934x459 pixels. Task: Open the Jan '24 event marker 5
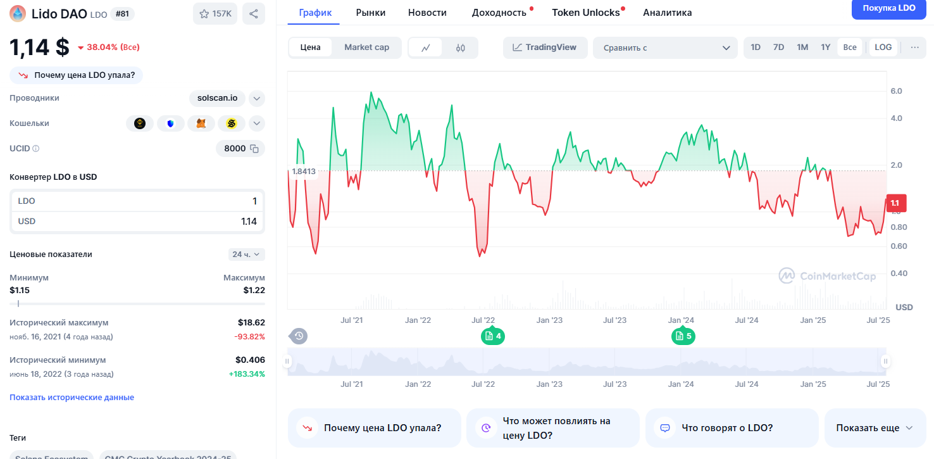(683, 336)
